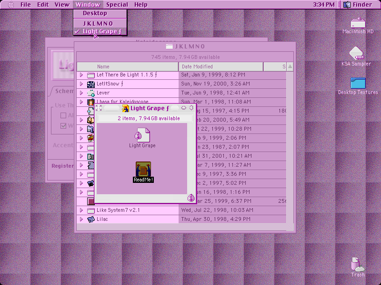Expand the LetItSnow ƒ folder triangle
Screen dimensions: 381x285
tap(81, 84)
